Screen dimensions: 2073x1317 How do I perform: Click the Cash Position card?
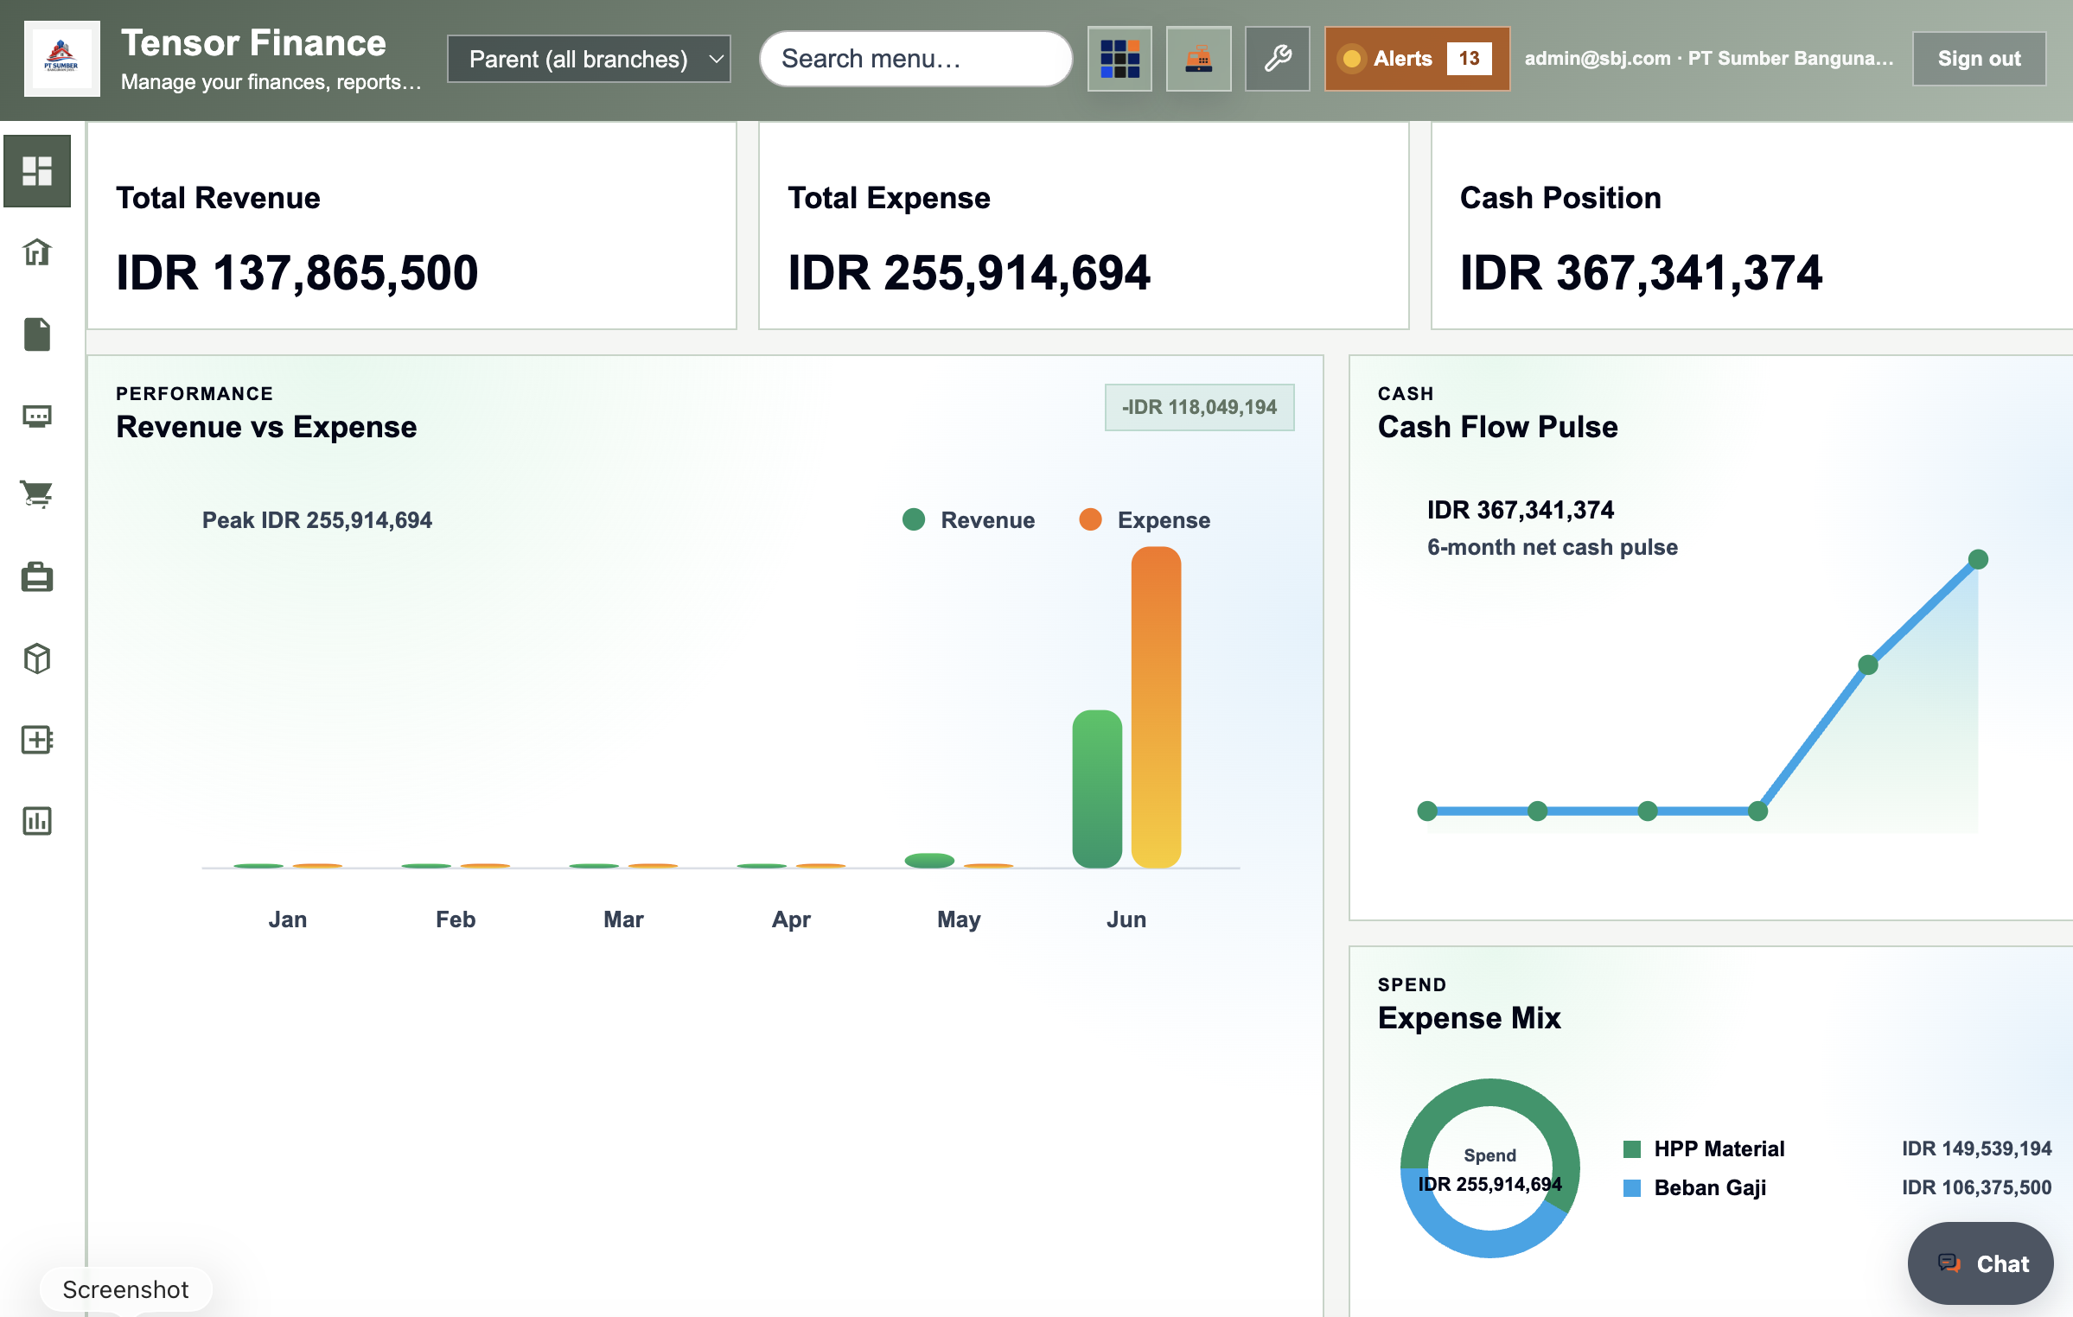pyautogui.click(x=1751, y=226)
